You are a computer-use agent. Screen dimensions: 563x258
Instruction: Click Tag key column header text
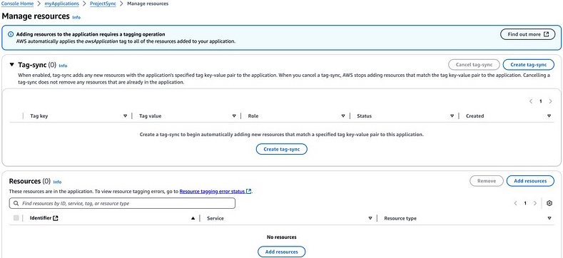coord(39,116)
